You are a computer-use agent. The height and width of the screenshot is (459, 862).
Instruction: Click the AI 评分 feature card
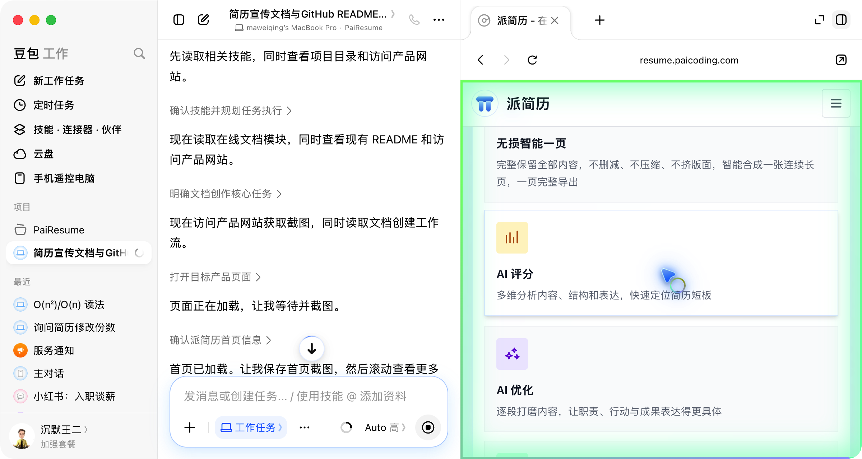click(661, 263)
